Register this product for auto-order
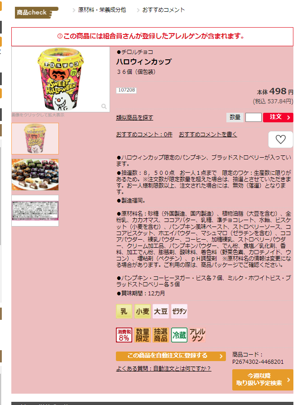Screen dimensions: 302x405 (171, 356)
